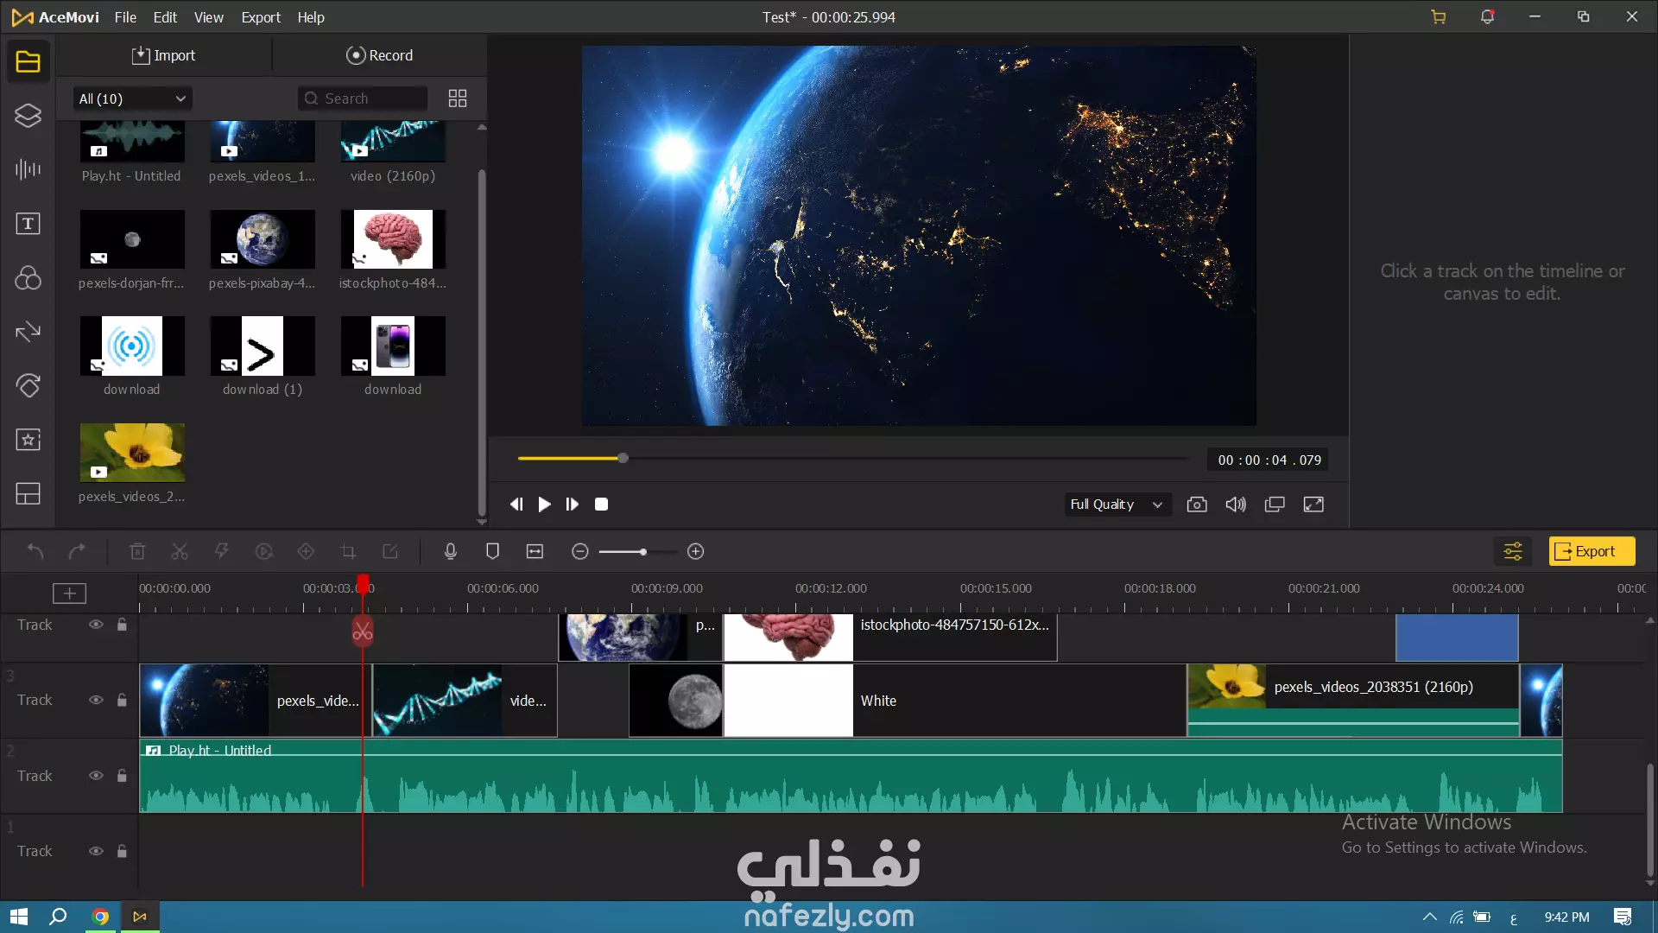Toggle media grid view icon
The image size is (1658, 933).
(458, 98)
